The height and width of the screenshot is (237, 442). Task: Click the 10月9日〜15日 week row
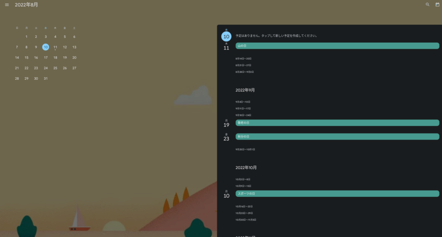click(x=243, y=186)
